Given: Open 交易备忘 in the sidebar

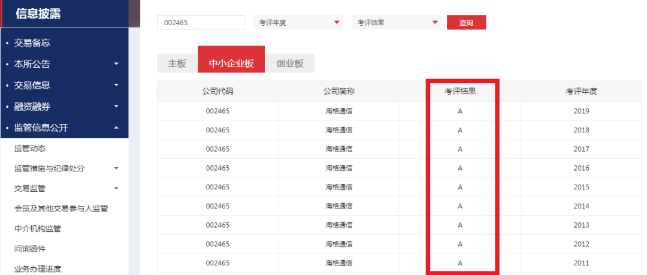Looking at the screenshot, I should click(32, 43).
